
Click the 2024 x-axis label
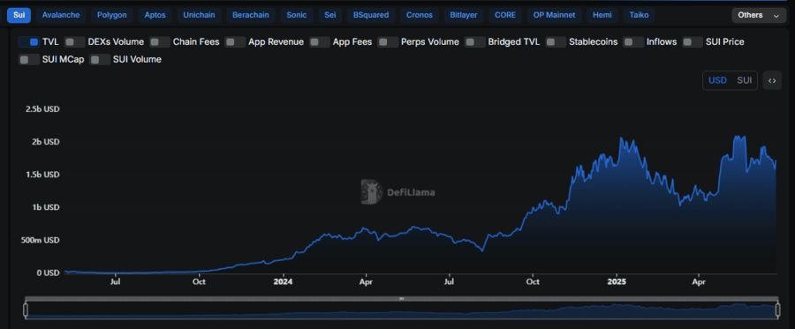tap(283, 281)
